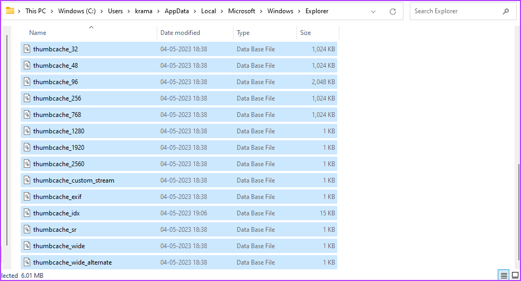Switch to details view icon in status bar
Viewport: 521px width, 281px height.
tap(504, 275)
